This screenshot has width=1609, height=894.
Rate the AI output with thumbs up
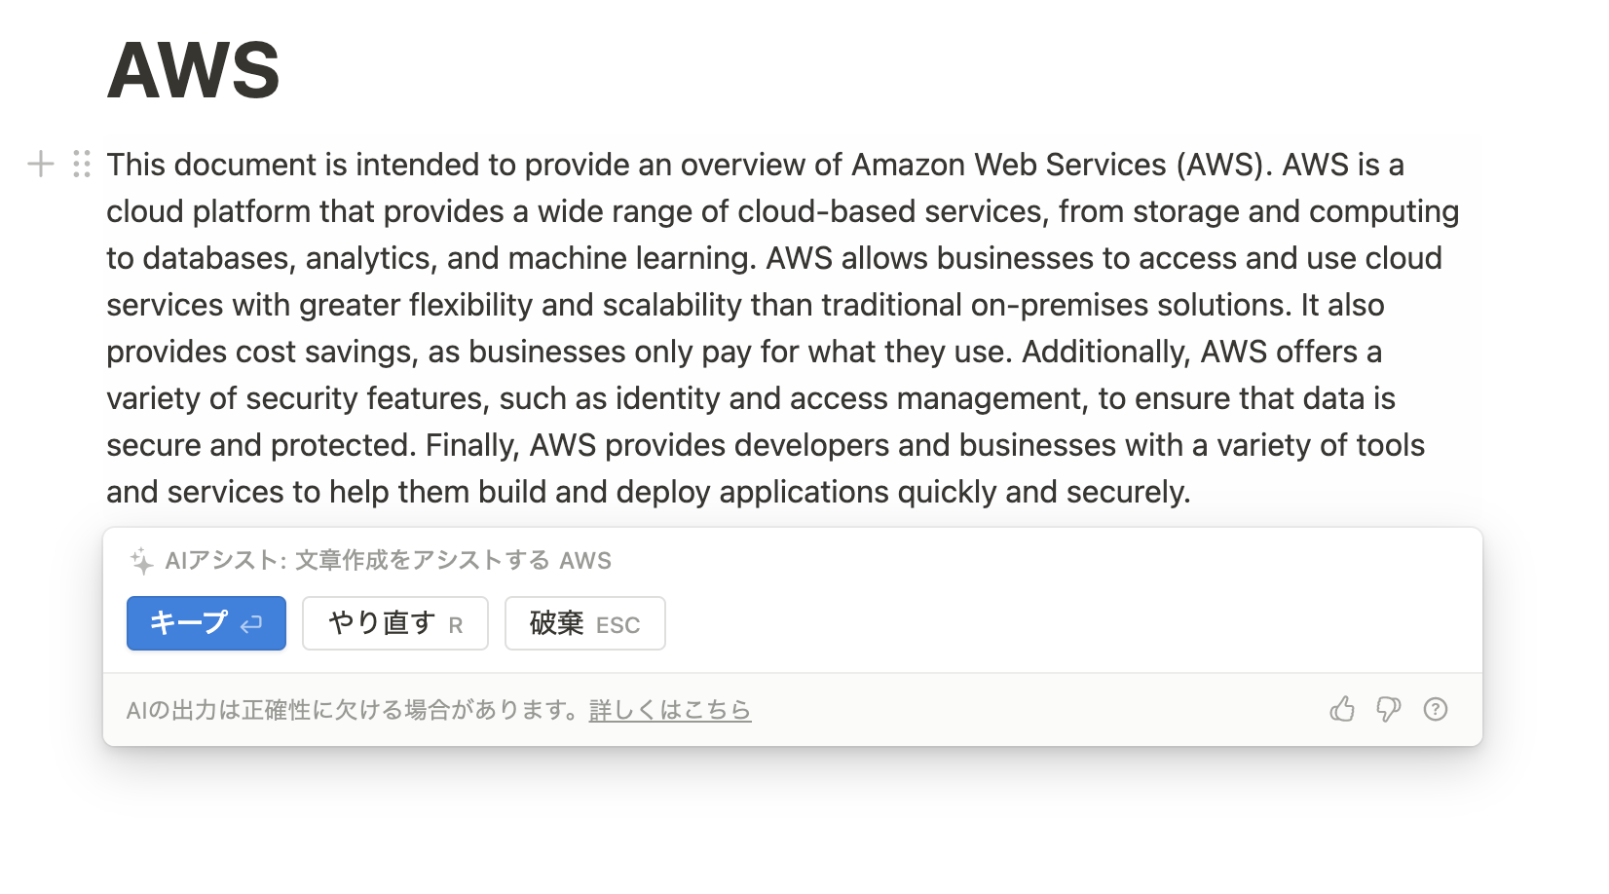(1343, 709)
